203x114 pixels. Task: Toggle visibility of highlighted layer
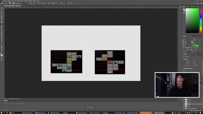point(183,104)
